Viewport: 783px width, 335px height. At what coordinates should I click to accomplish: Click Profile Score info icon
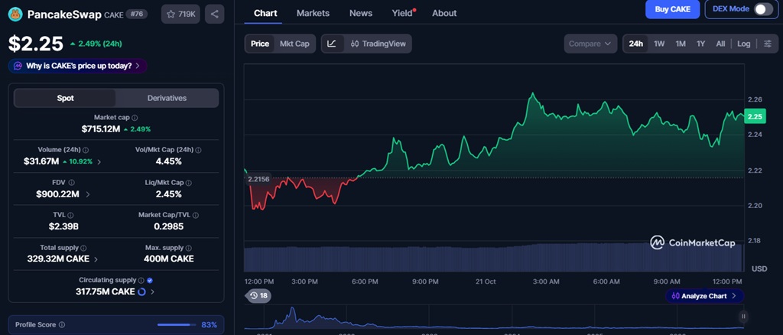62,325
